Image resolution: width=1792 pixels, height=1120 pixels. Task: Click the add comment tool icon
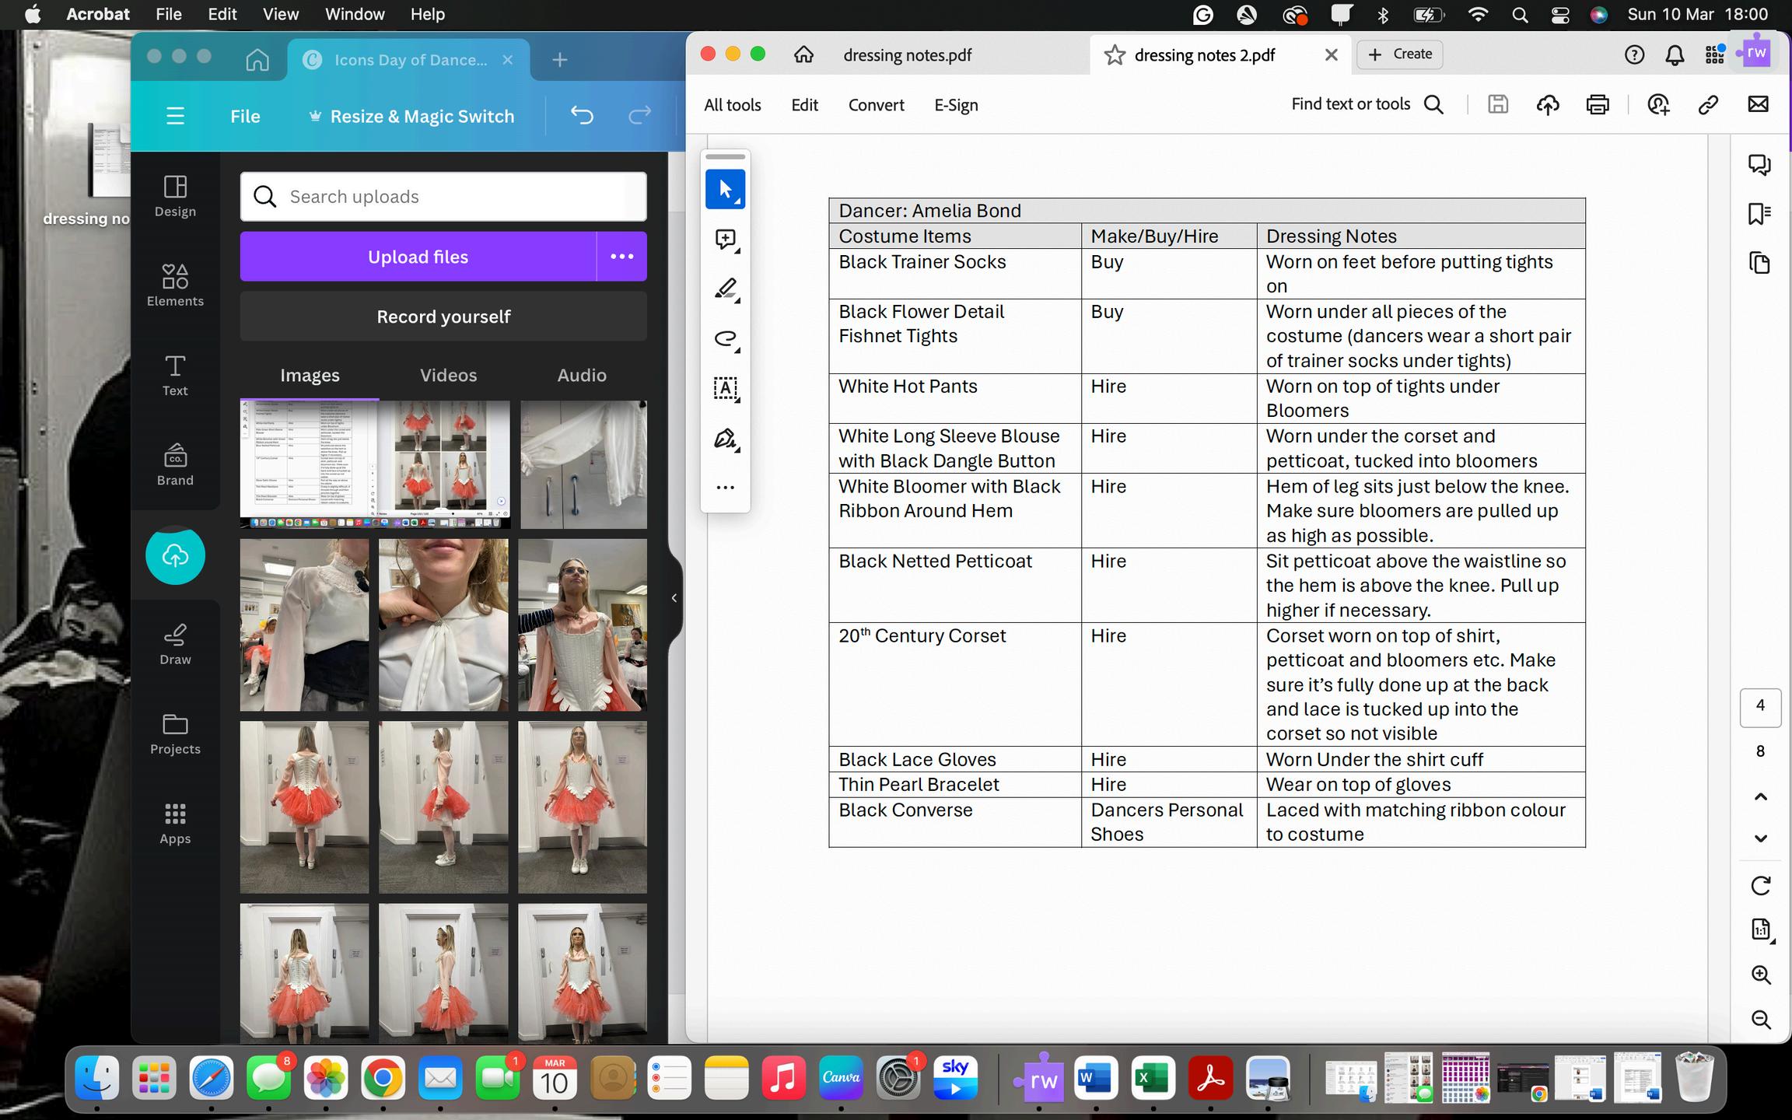(x=725, y=240)
